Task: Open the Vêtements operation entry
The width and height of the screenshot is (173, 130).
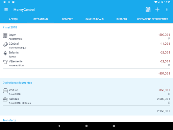Action: [x=86, y=63]
